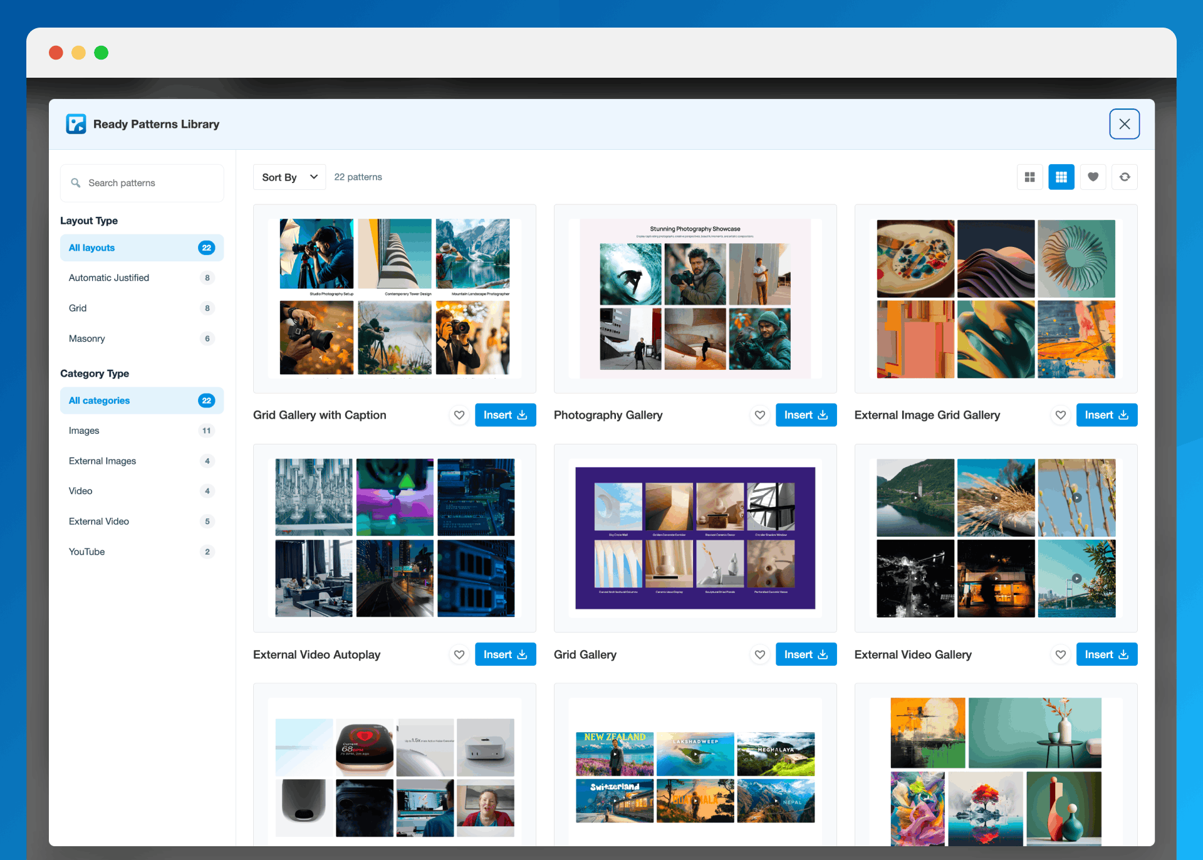The image size is (1203, 860).
Task: Open the External Video Gallery preview thumbnail
Action: click(x=996, y=538)
